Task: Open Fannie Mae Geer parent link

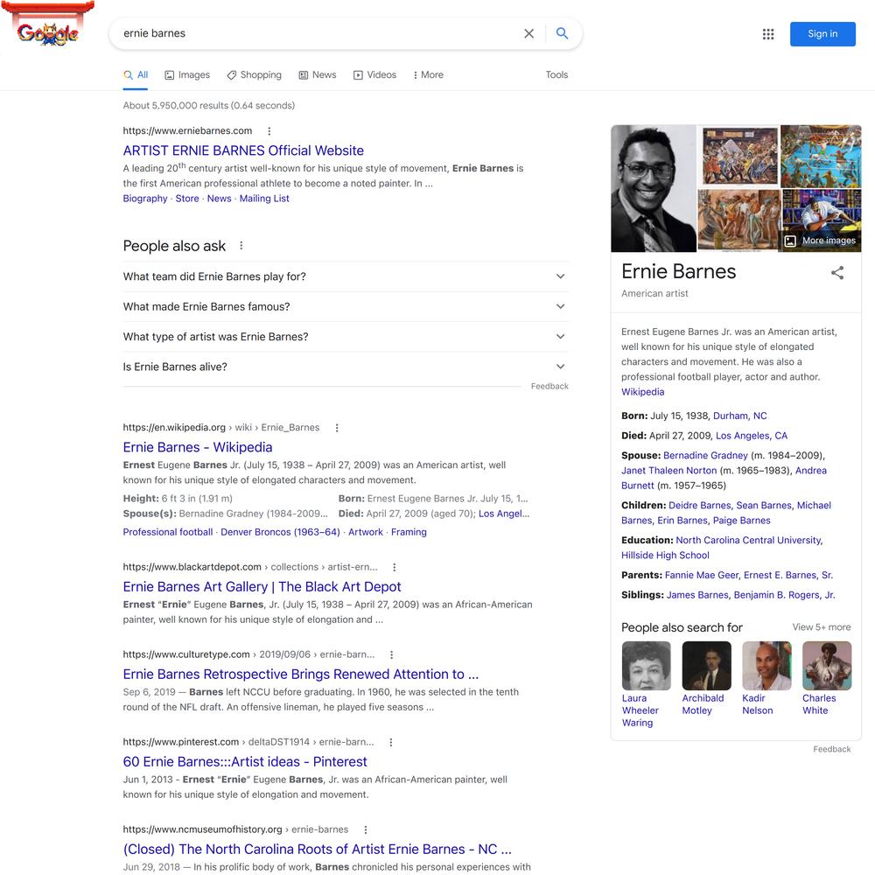Action: (702, 576)
